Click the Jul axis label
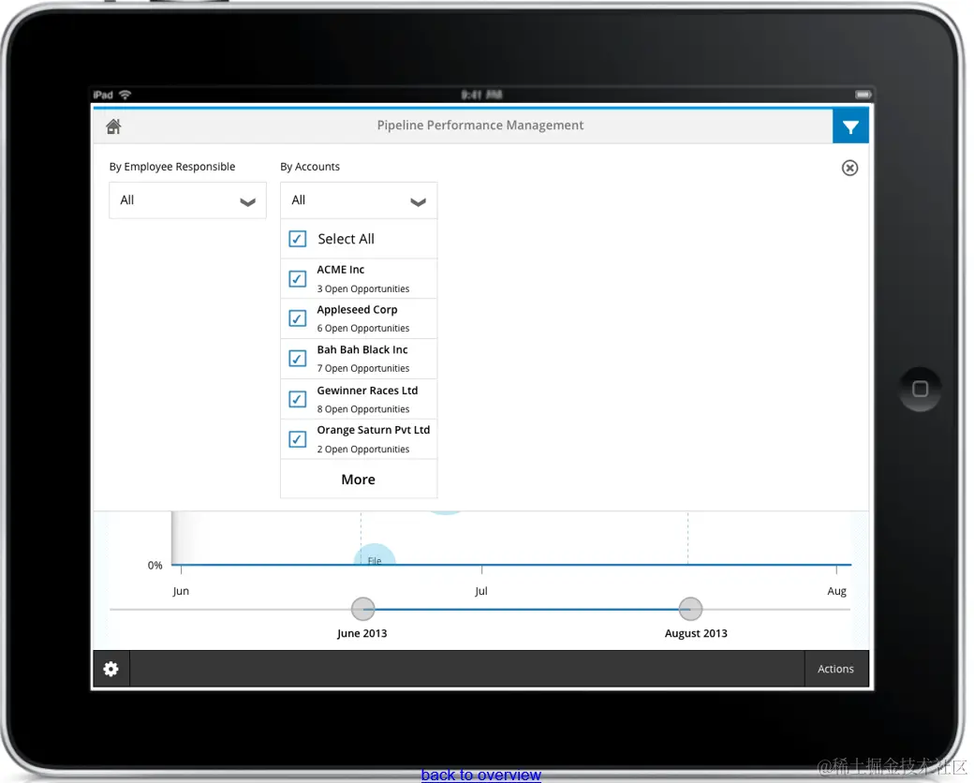This screenshot has width=974, height=783. [481, 591]
